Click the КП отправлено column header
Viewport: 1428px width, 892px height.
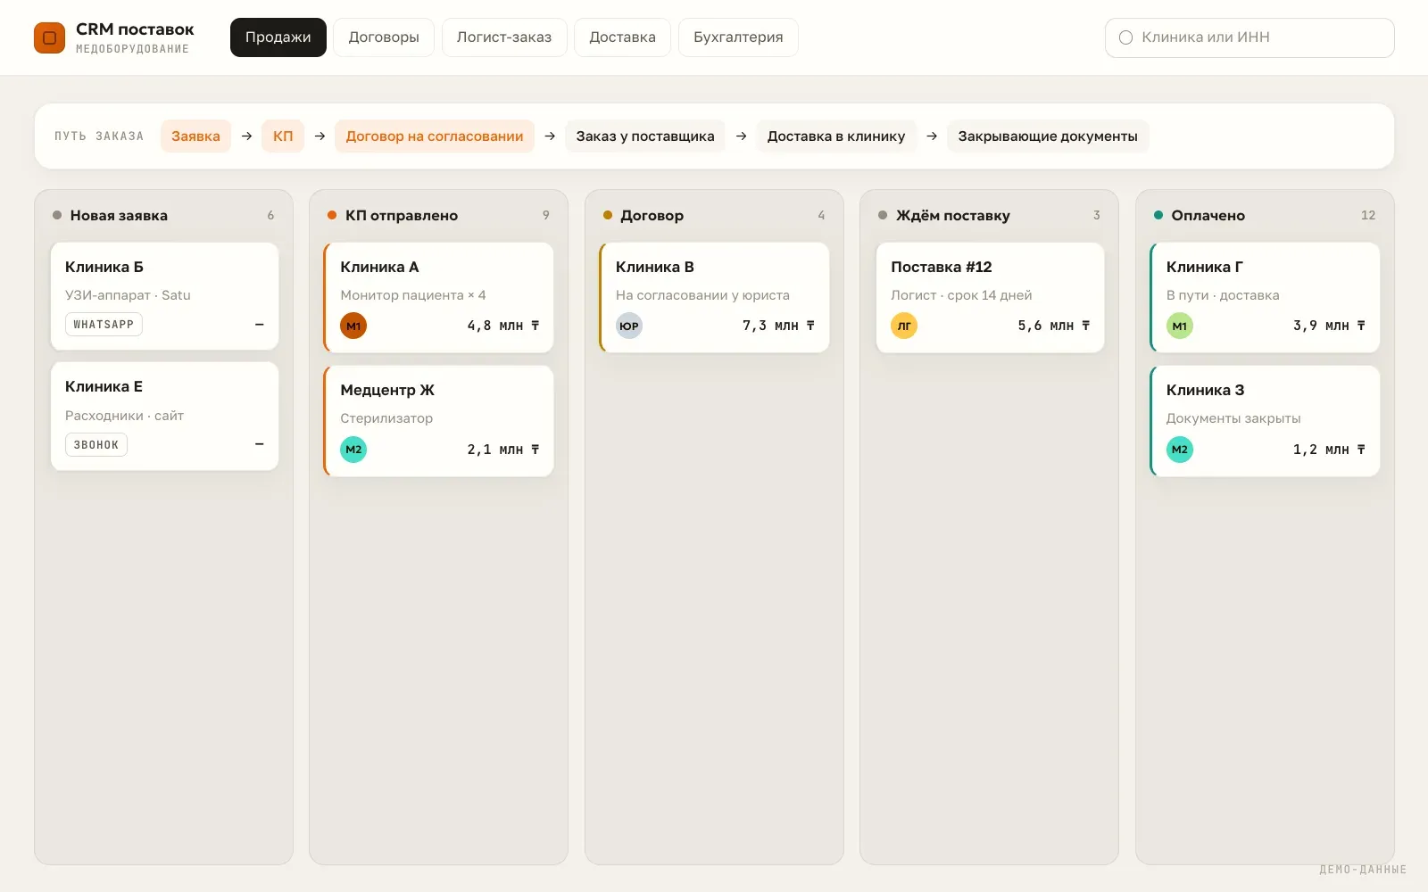click(x=402, y=215)
